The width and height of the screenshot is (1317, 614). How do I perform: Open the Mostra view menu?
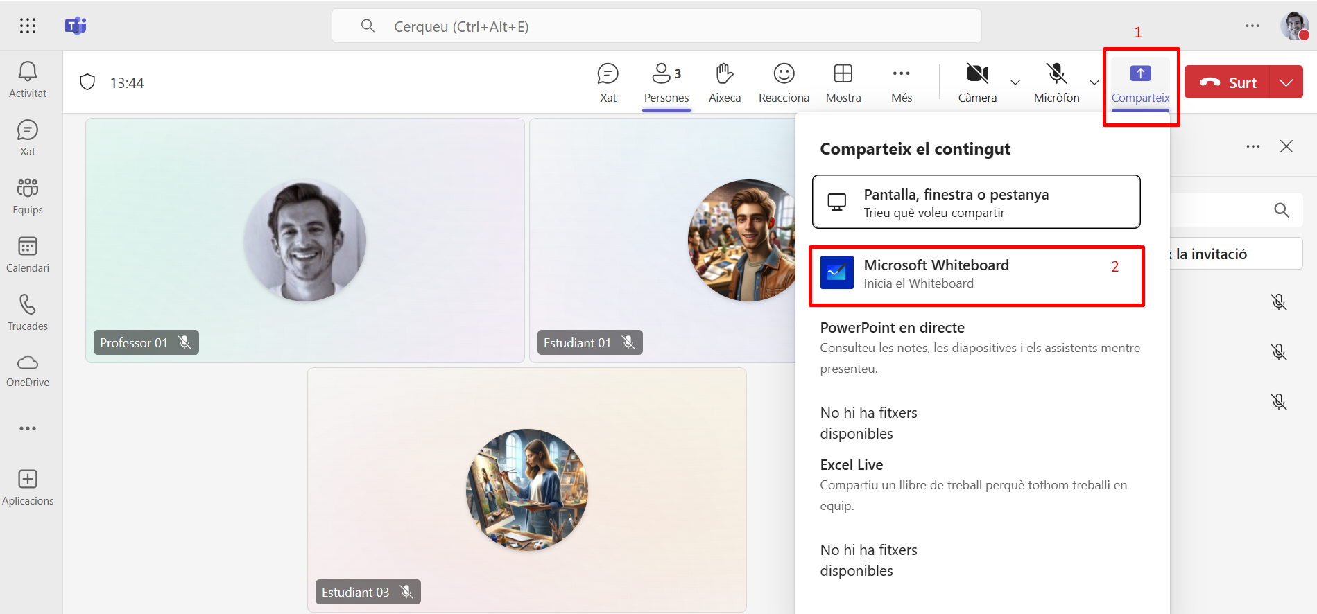coord(843,82)
